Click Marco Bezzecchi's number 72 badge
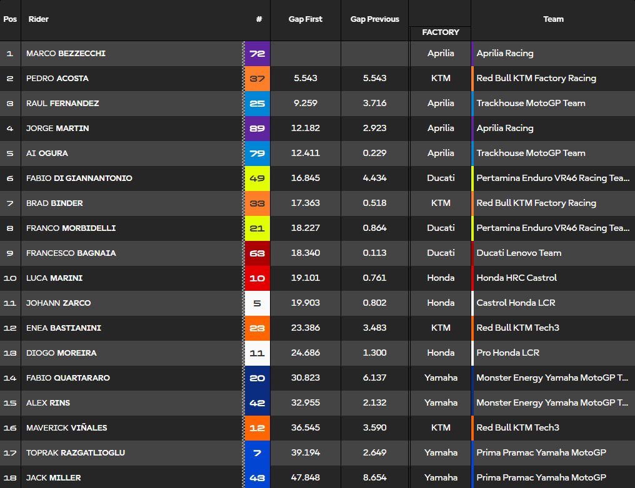 tap(257, 54)
